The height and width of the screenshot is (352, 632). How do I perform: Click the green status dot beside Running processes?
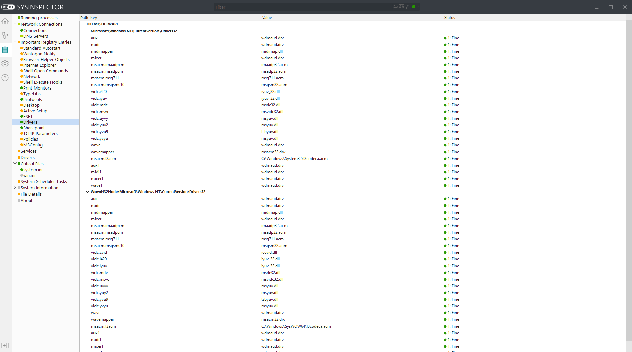(19, 18)
